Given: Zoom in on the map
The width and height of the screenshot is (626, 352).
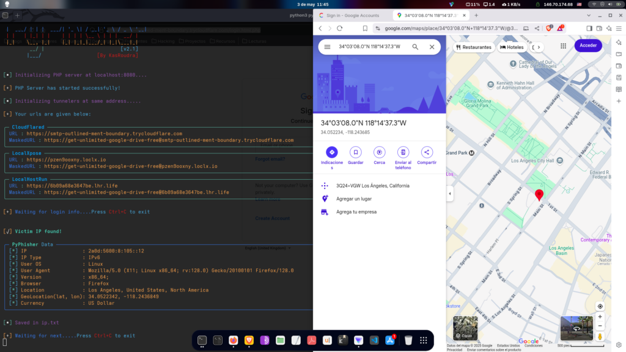Looking at the screenshot, I should coord(600,317).
